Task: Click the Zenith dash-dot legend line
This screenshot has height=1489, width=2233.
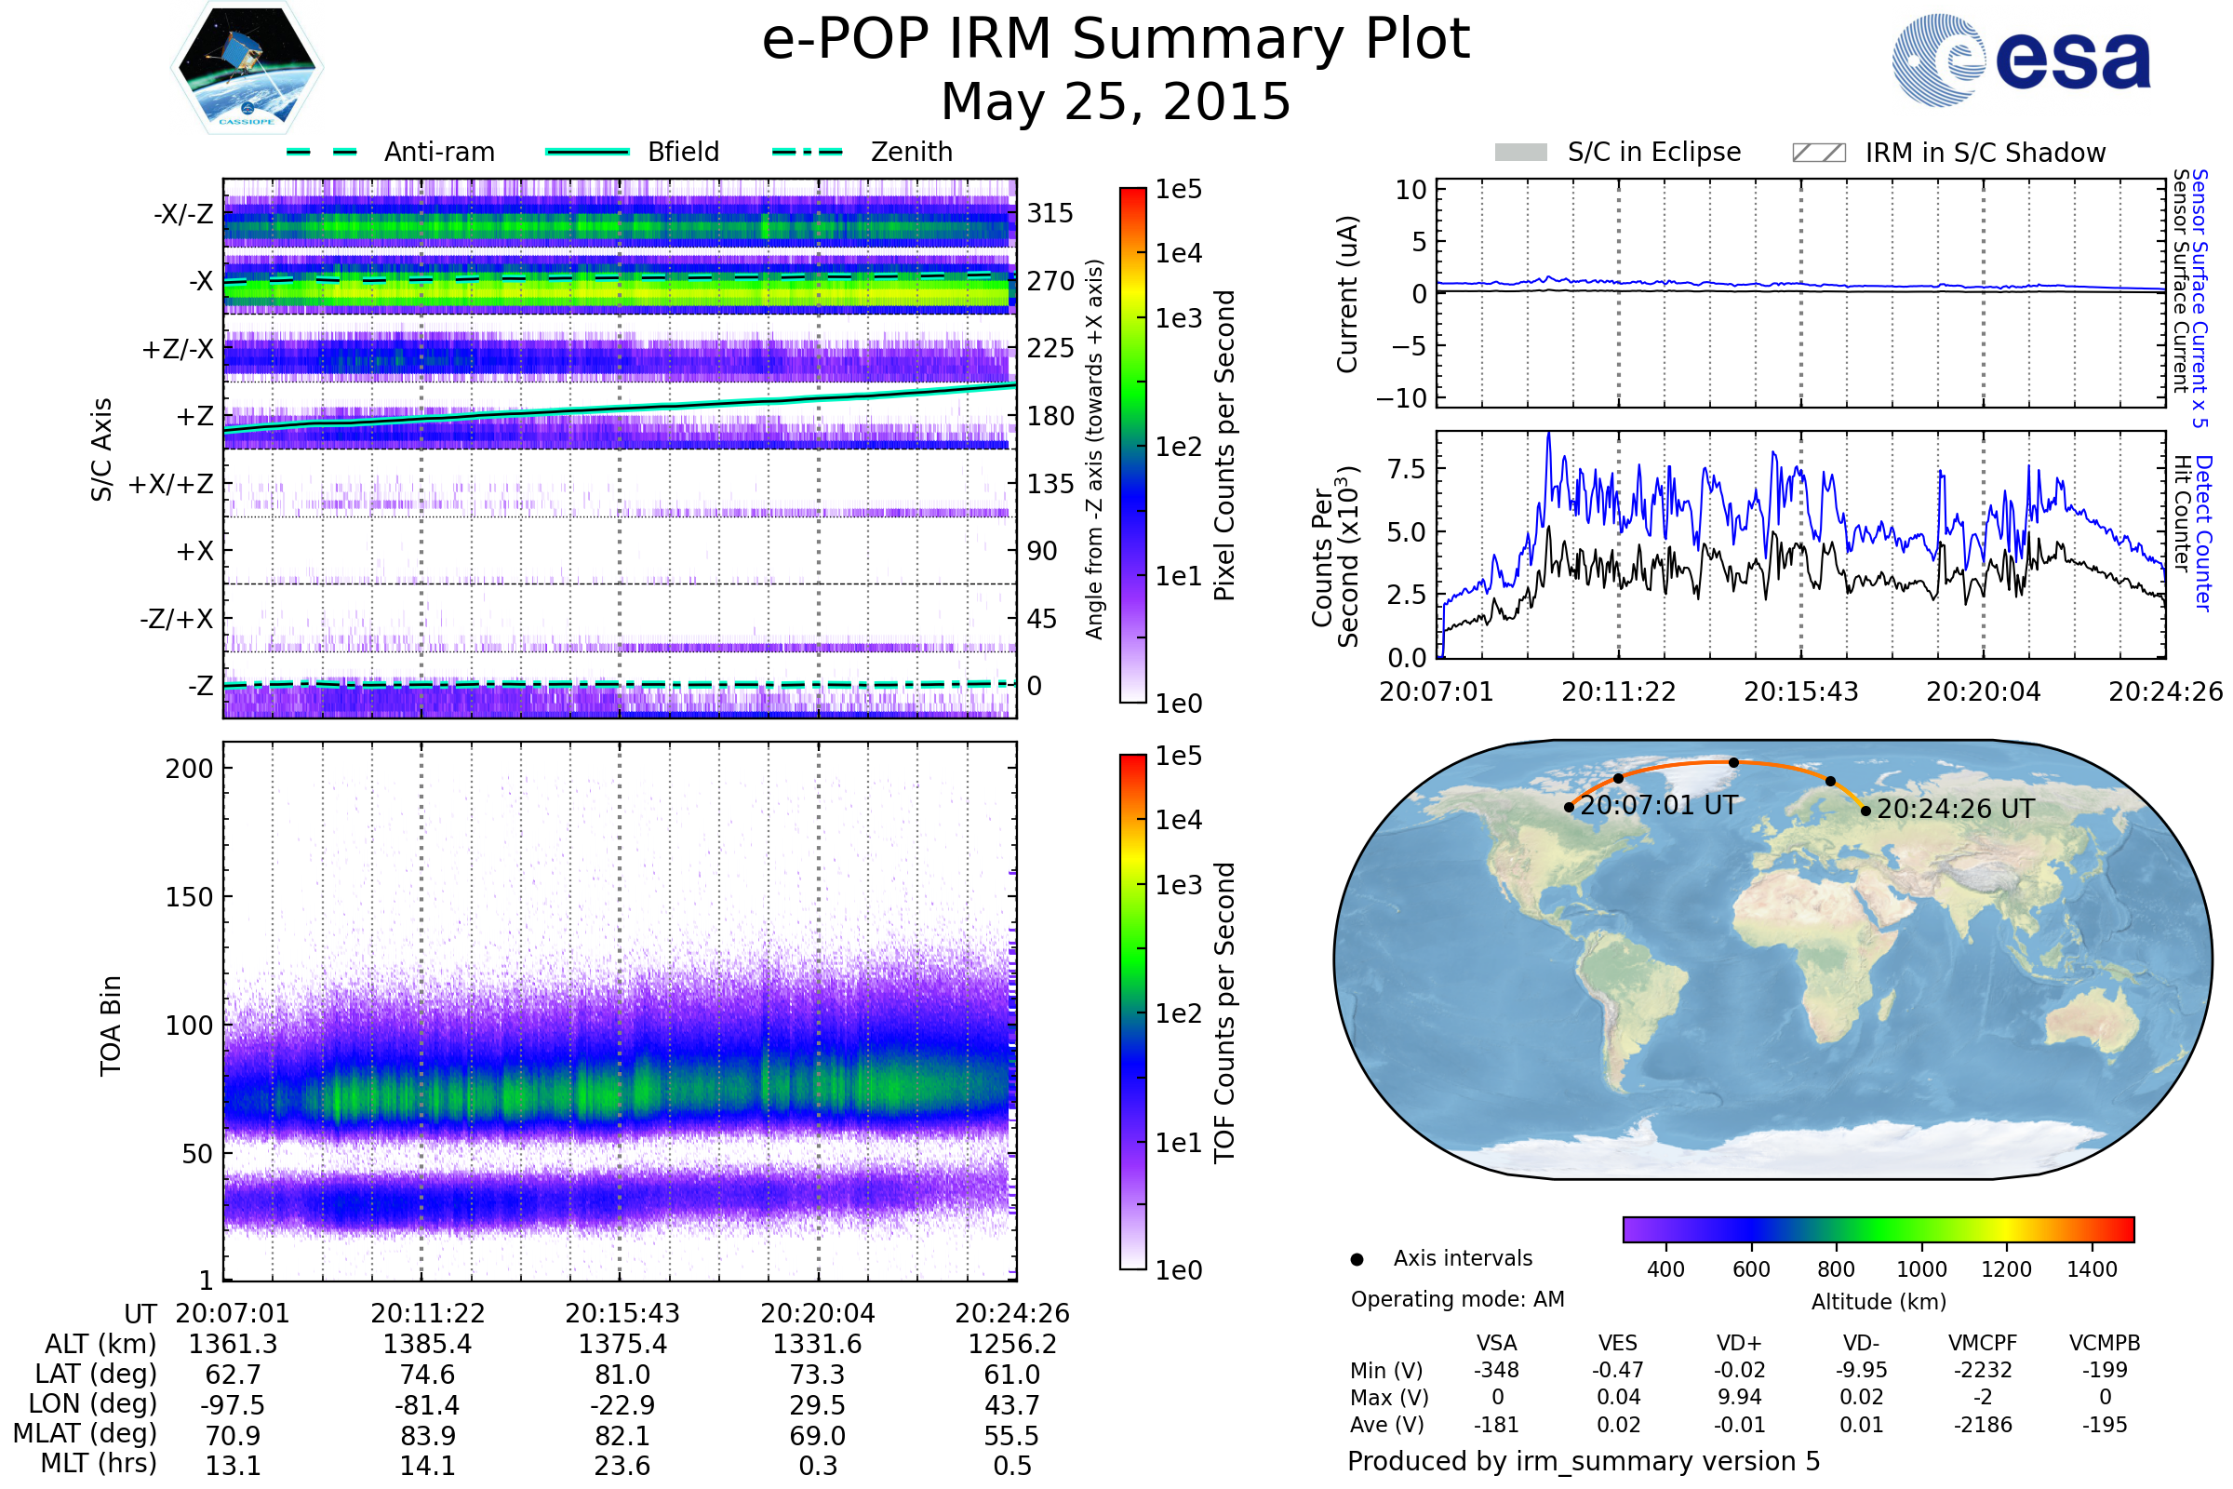Action: (807, 152)
